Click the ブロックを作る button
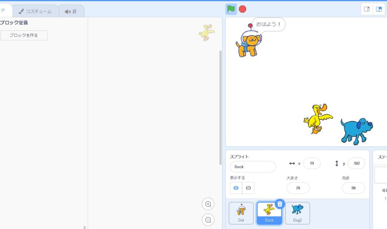 point(24,35)
